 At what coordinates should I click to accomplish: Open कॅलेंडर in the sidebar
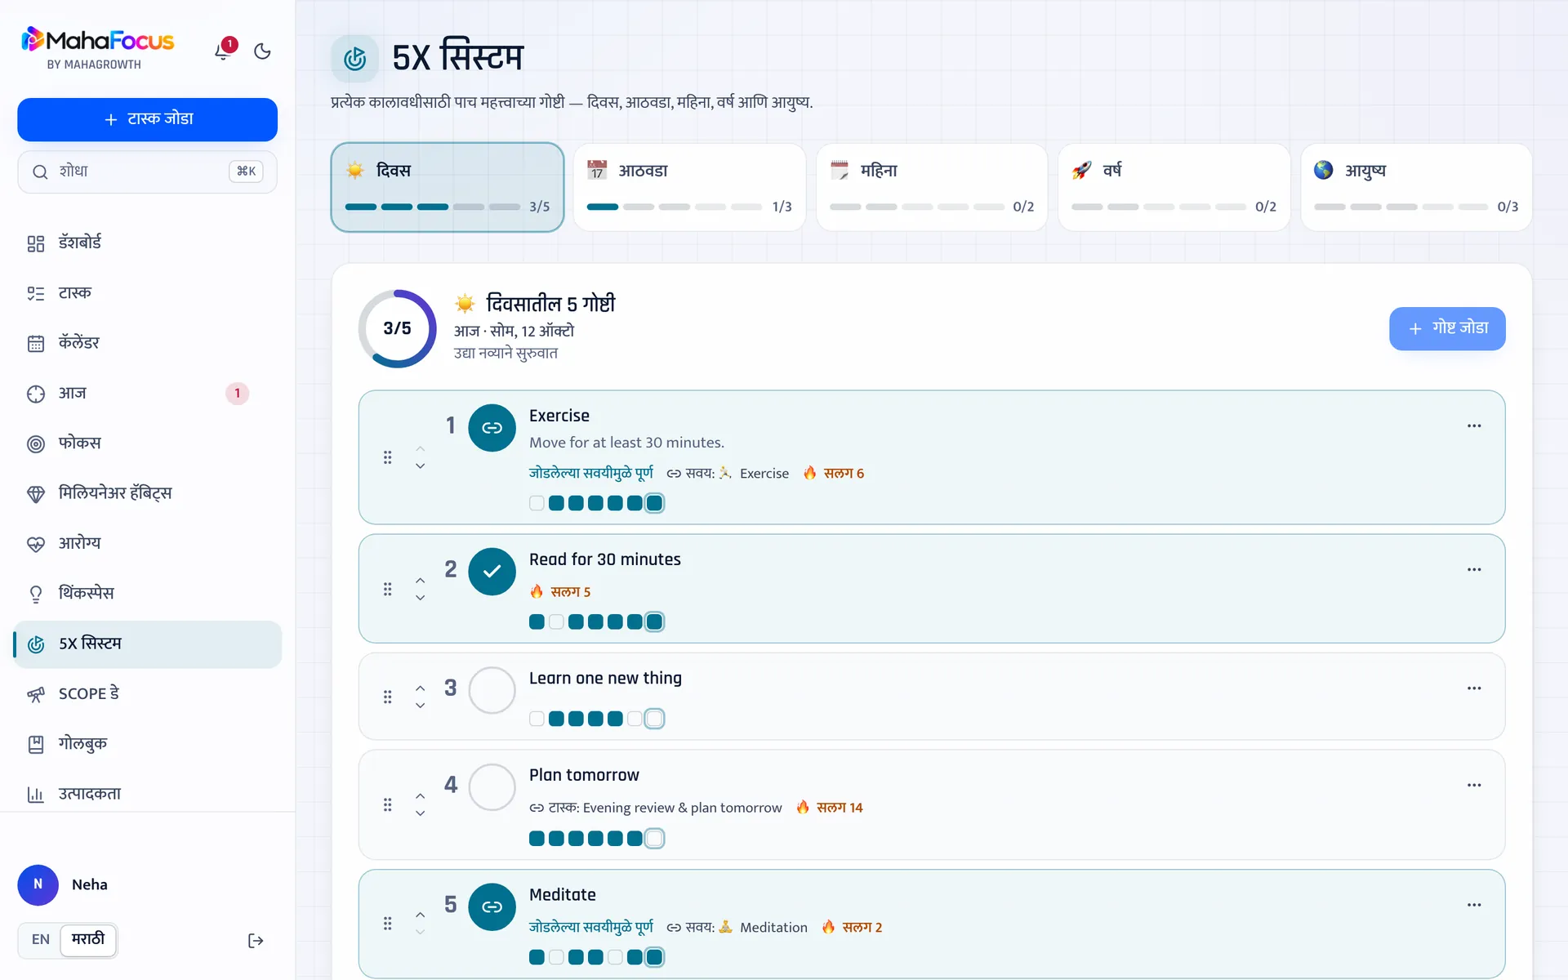click(147, 343)
